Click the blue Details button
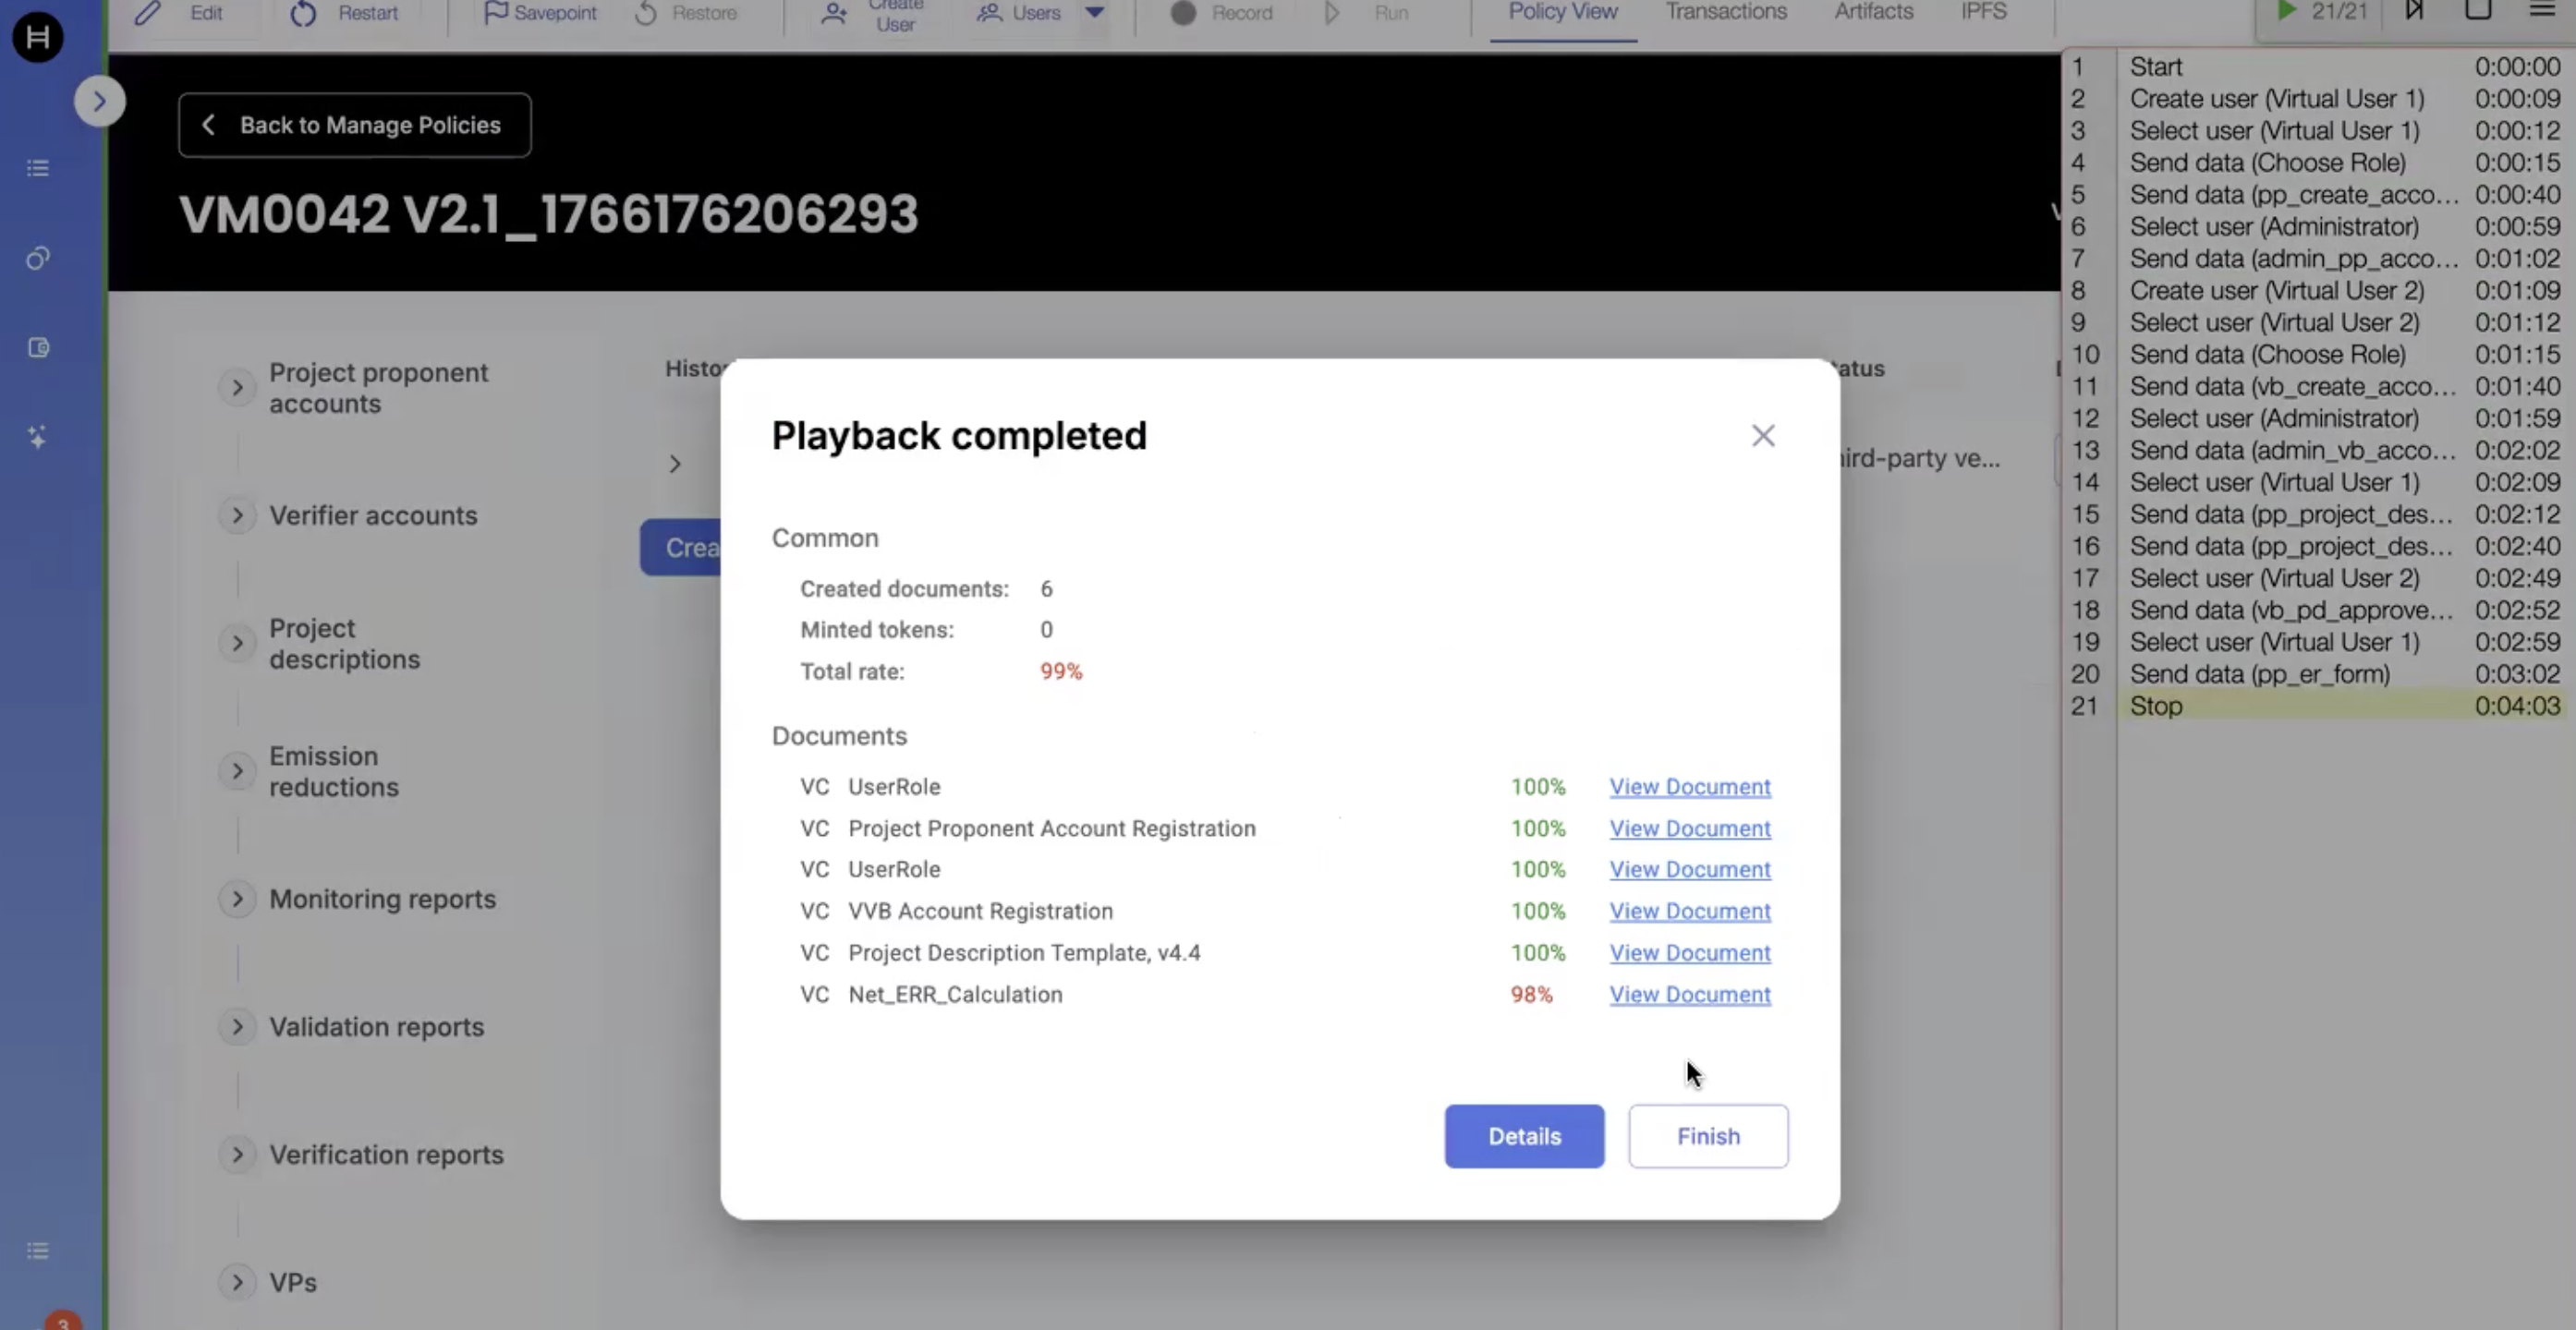2576x1330 pixels. pyautogui.click(x=1523, y=1136)
